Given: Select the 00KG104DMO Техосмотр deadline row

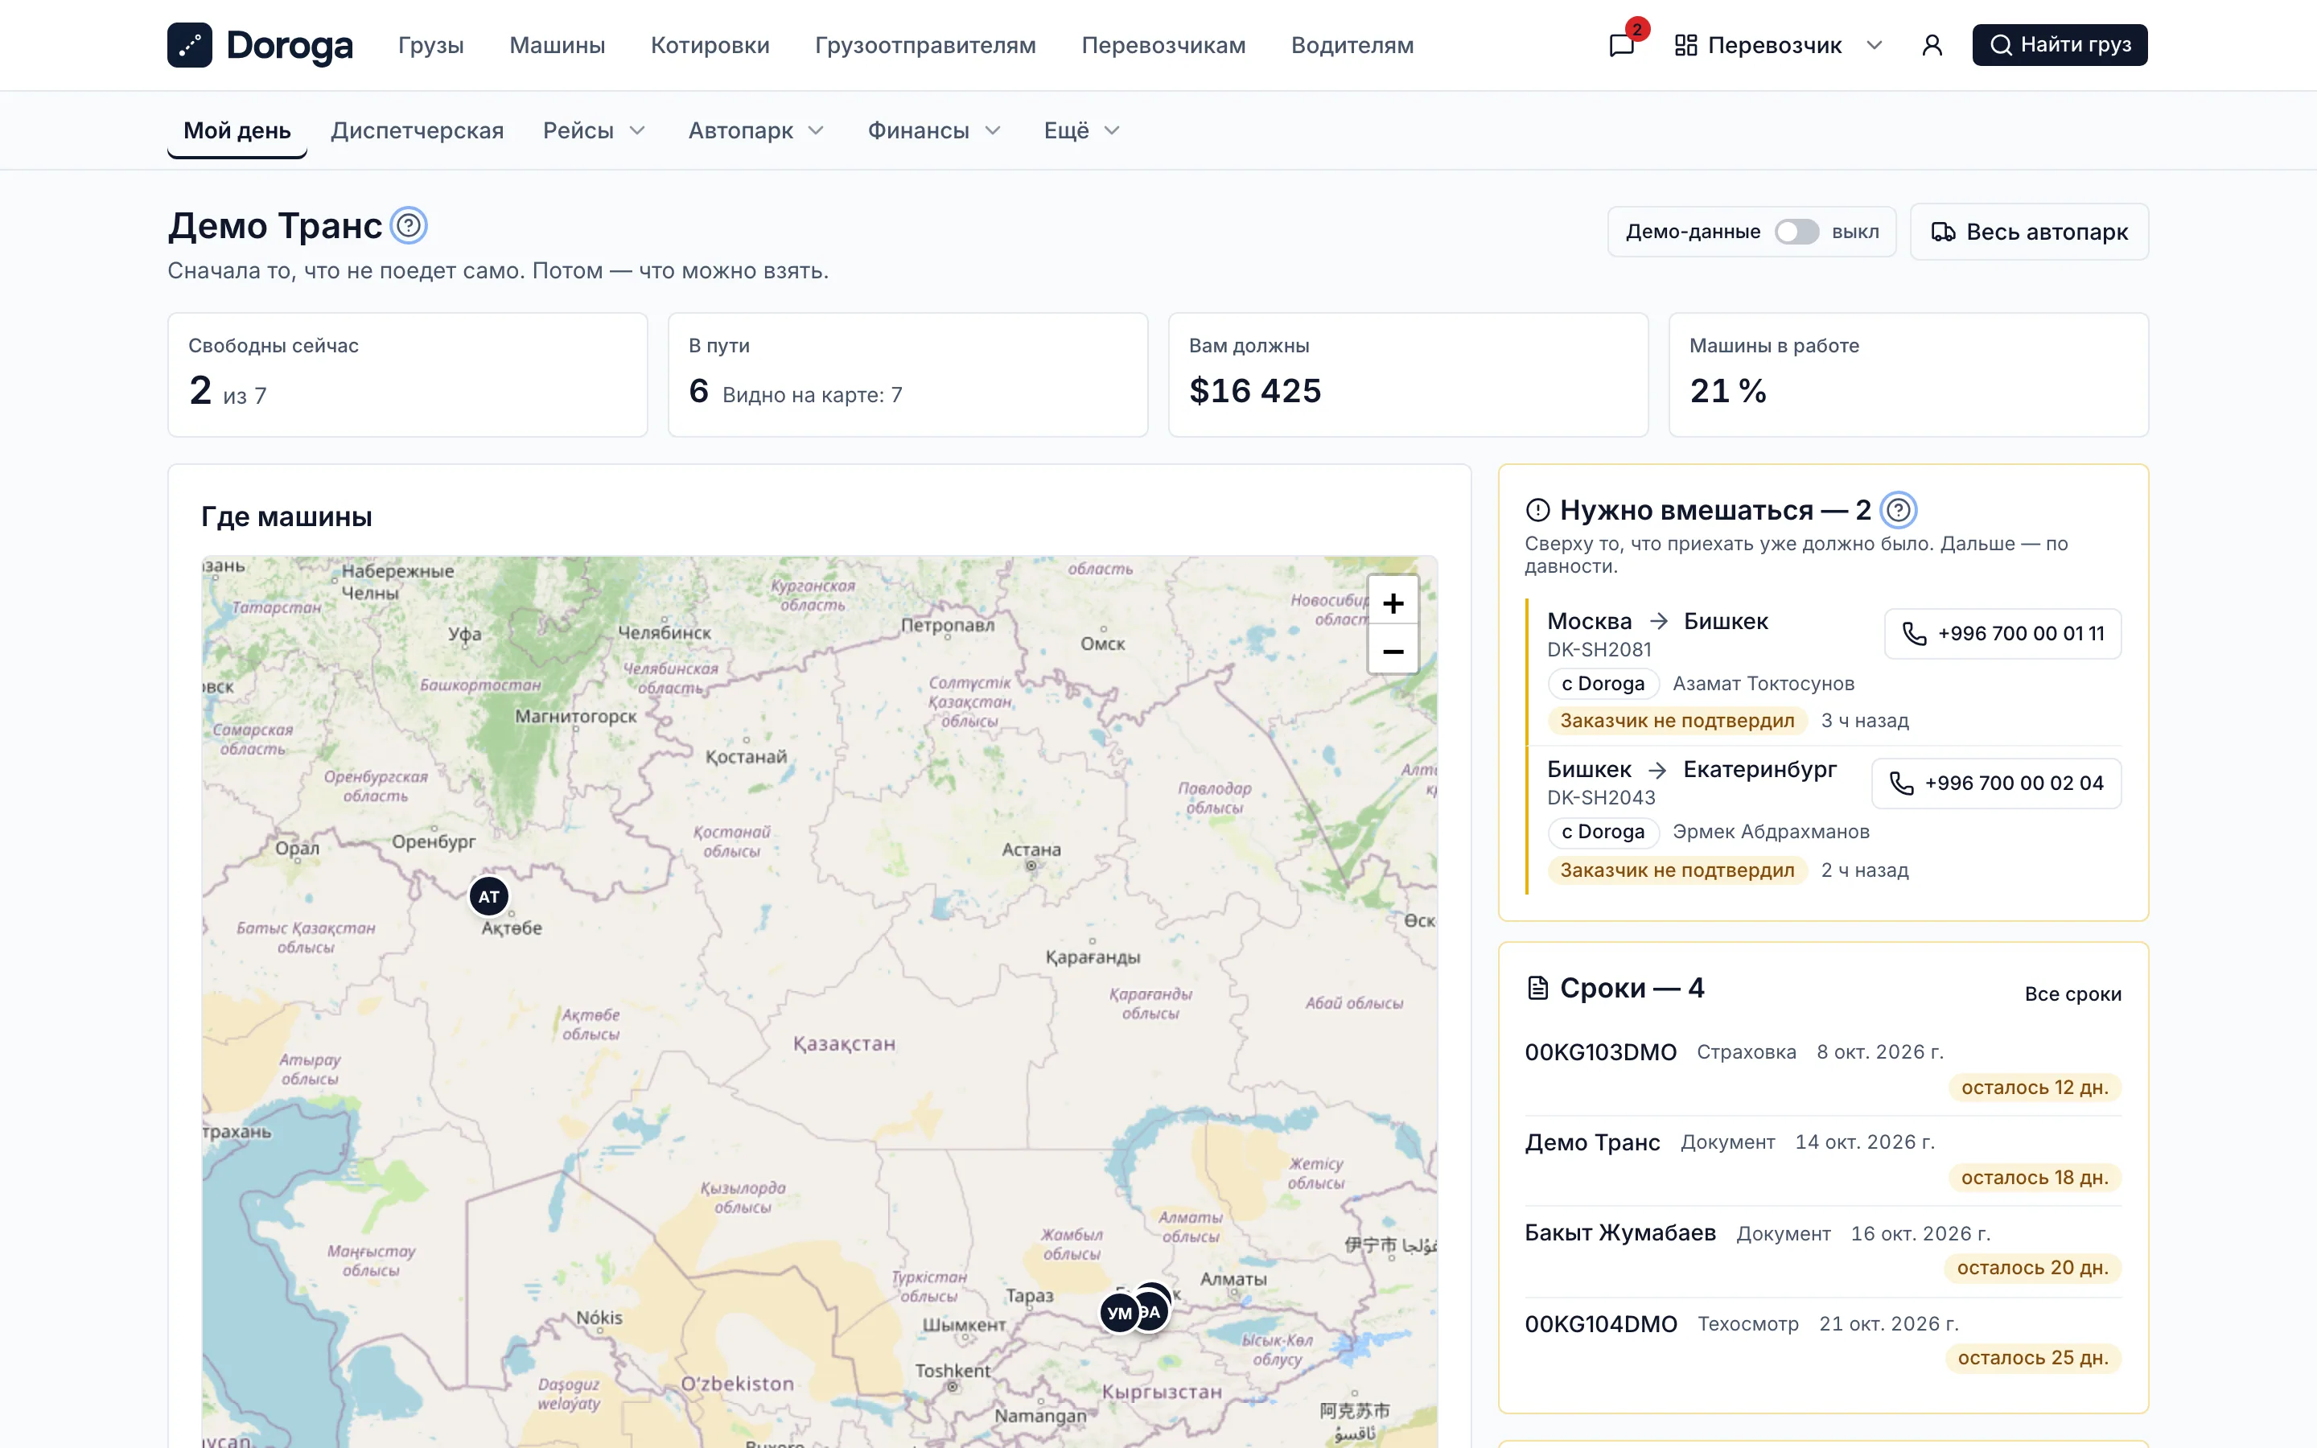Looking at the screenshot, I should 1823,1341.
